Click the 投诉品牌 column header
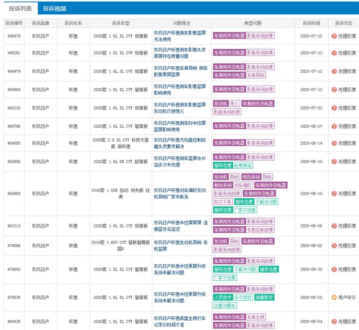This screenshot has height=330, width=359. pyautogui.click(x=41, y=23)
